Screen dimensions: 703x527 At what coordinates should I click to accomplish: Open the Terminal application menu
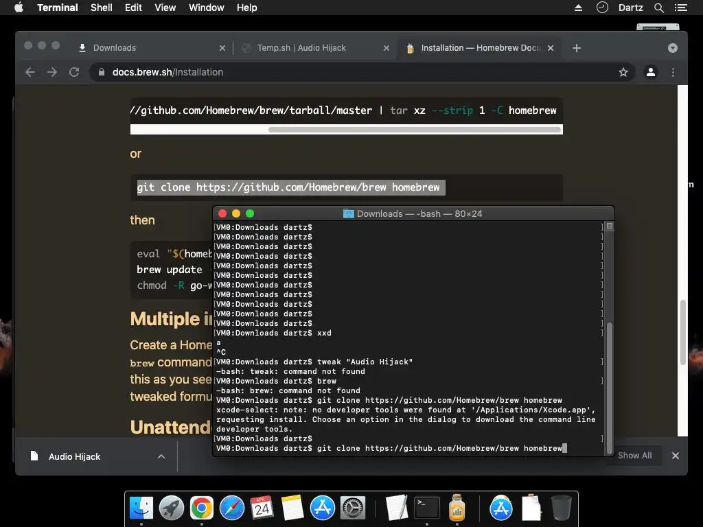click(58, 8)
